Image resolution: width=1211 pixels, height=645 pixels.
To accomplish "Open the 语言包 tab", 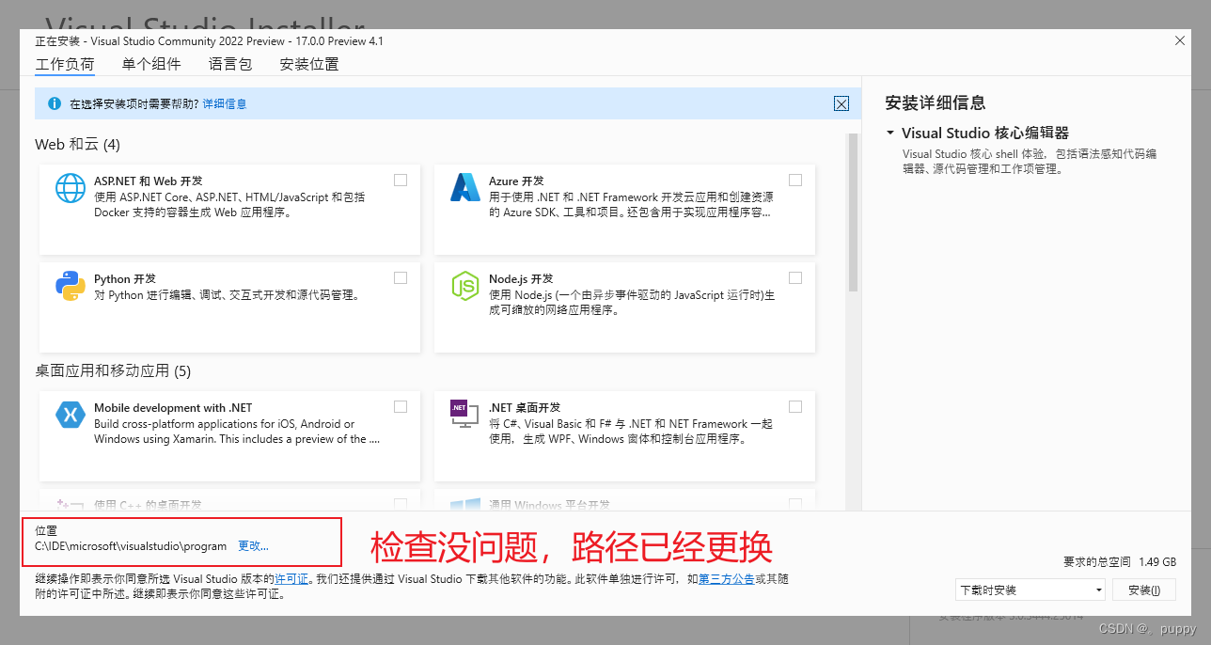I will point(230,63).
